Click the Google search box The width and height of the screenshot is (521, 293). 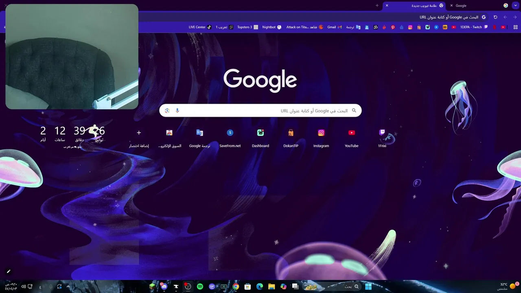260,111
